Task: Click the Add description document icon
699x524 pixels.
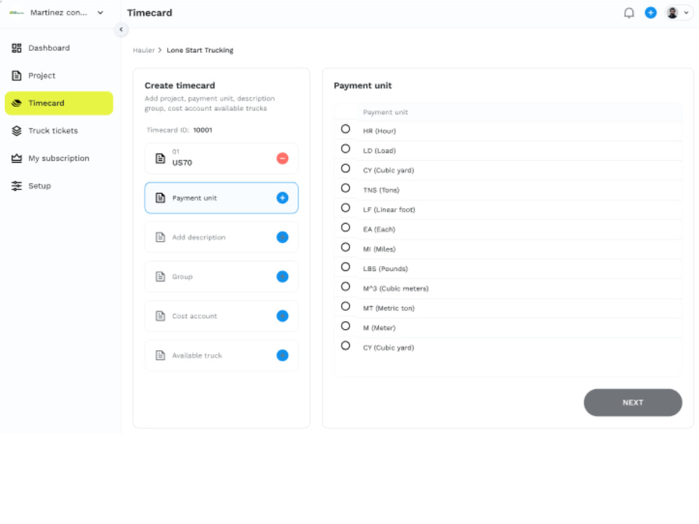Action: click(160, 237)
